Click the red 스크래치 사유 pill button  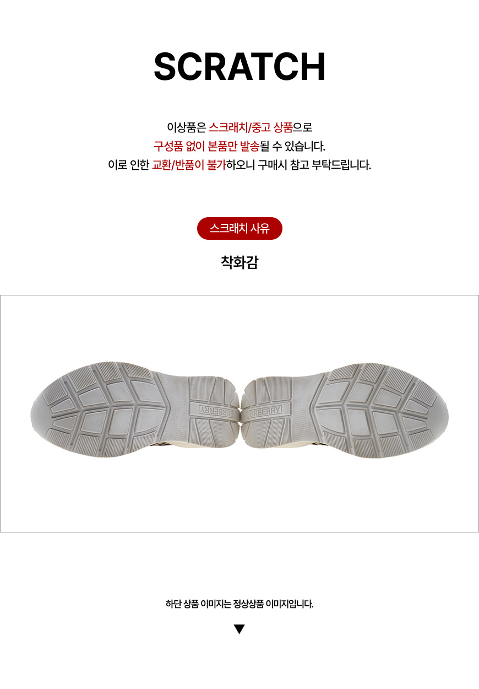point(239,228)
